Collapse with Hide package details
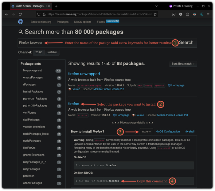 132,123
